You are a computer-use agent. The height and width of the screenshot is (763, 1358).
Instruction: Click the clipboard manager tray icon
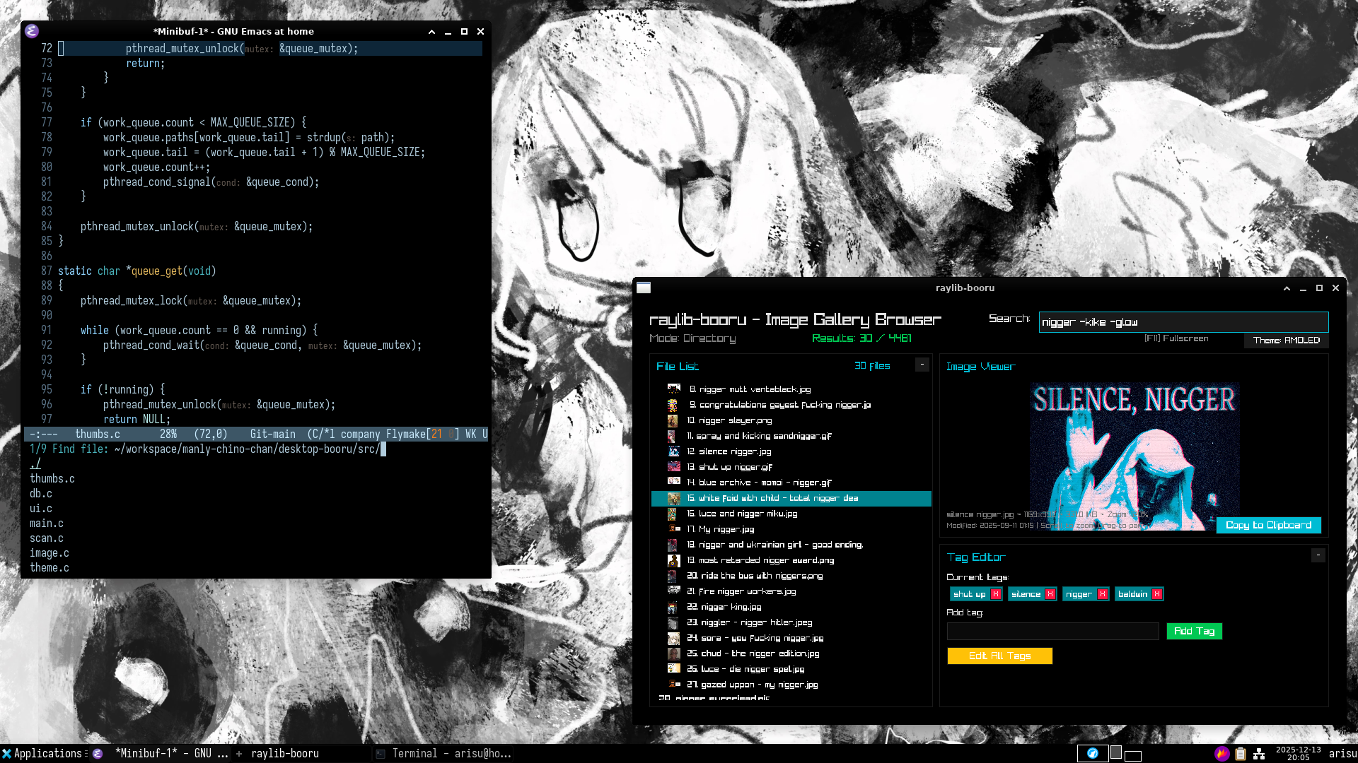[x=1241, y=753]
